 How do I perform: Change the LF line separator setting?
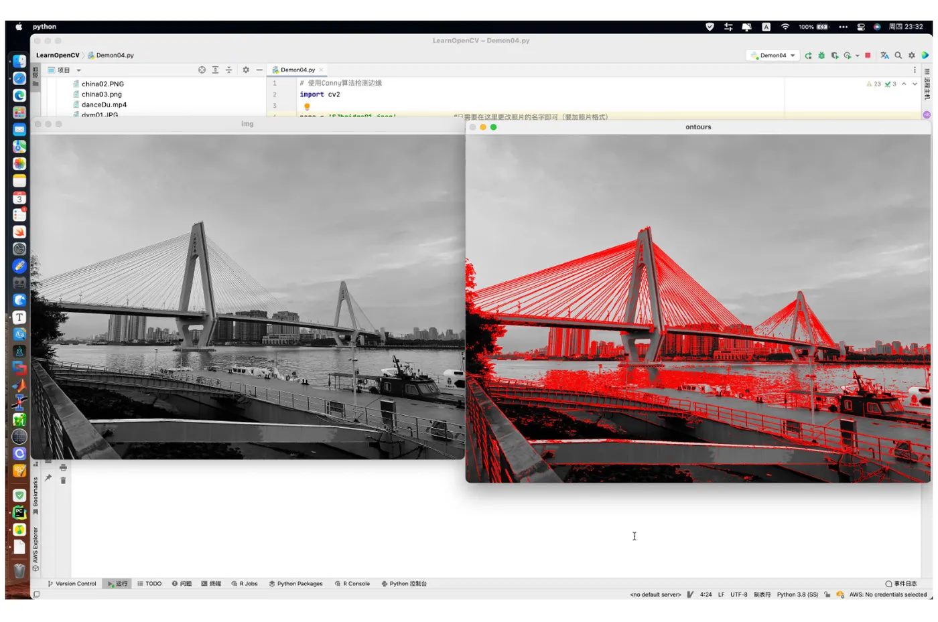tap(721, 595)
